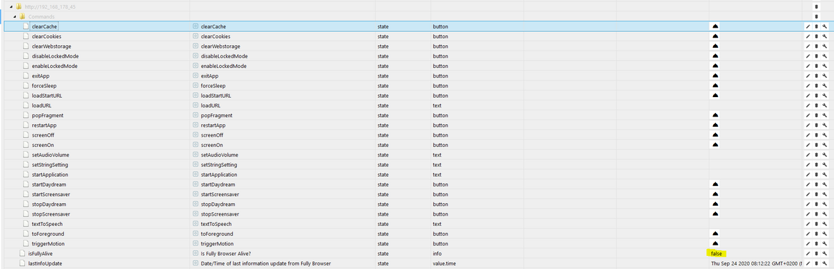The width and height of the screenshot is (834, 269).
Task: Trigger the stopDaydream button value
Action: pyautogui.click(x=715, y=205)
